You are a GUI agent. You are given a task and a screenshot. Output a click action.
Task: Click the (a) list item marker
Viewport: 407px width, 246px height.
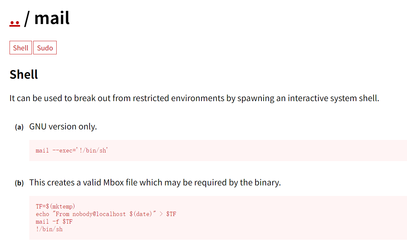[19, 127]
